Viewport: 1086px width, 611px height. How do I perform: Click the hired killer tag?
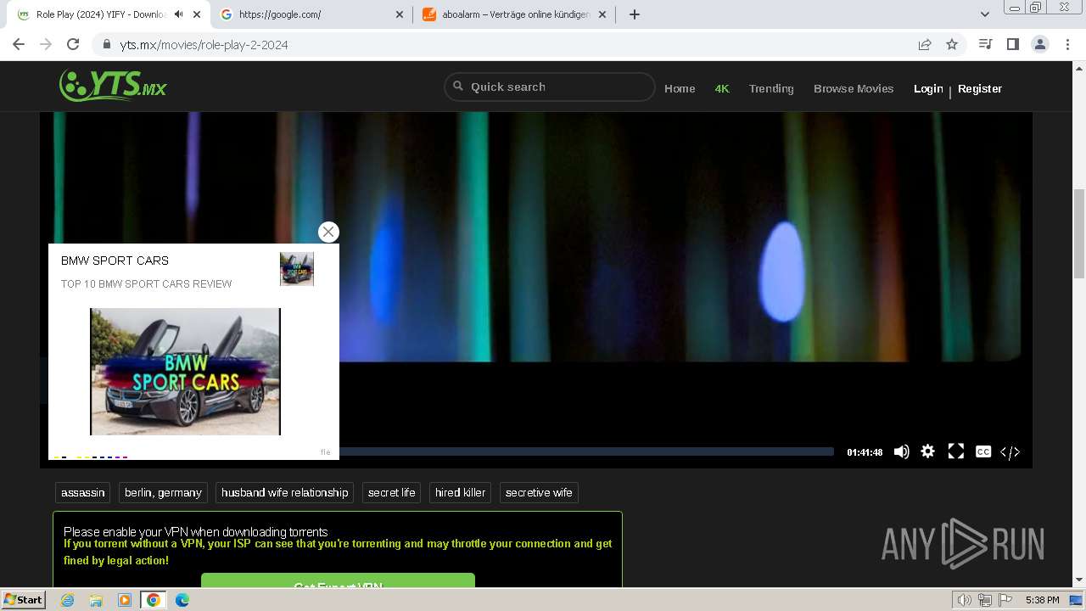pyautogui.click(x=460, y=492)
